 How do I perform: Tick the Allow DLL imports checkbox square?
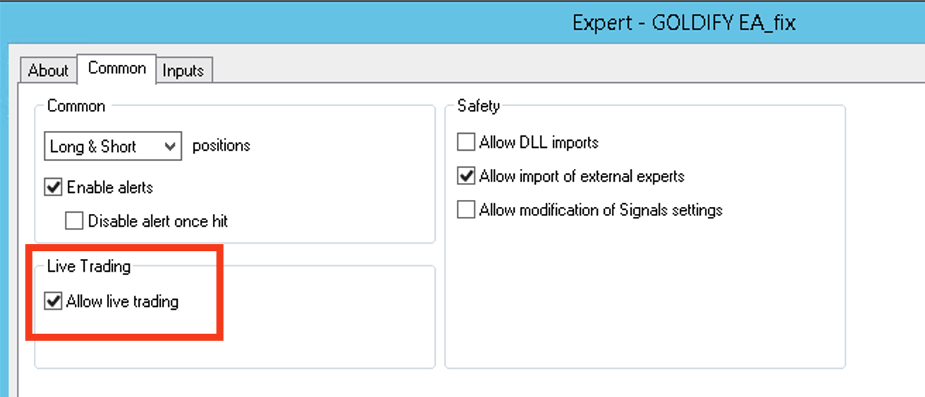(466, 142)
